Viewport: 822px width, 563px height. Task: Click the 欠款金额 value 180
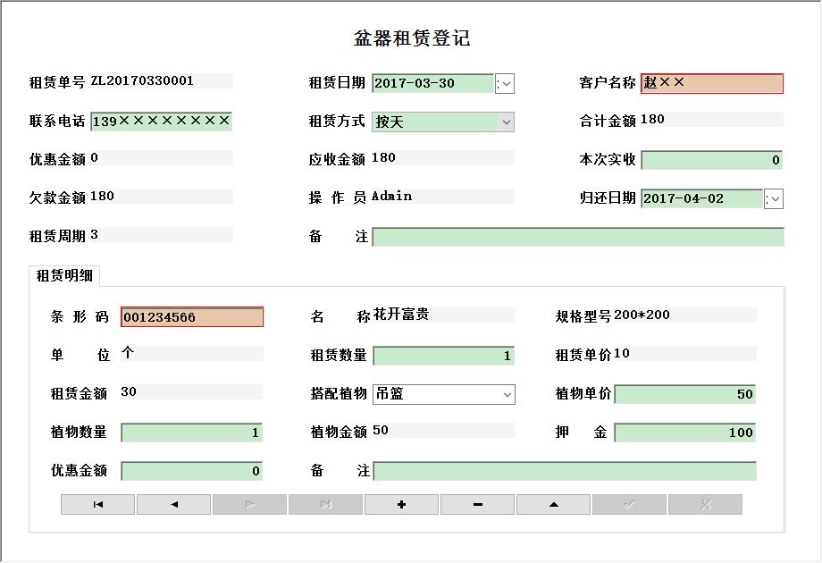[x=102, y=196]
